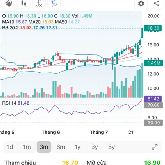165x165 pixels.
Task: Open chart settings gear icon
Action: [141, 4]
